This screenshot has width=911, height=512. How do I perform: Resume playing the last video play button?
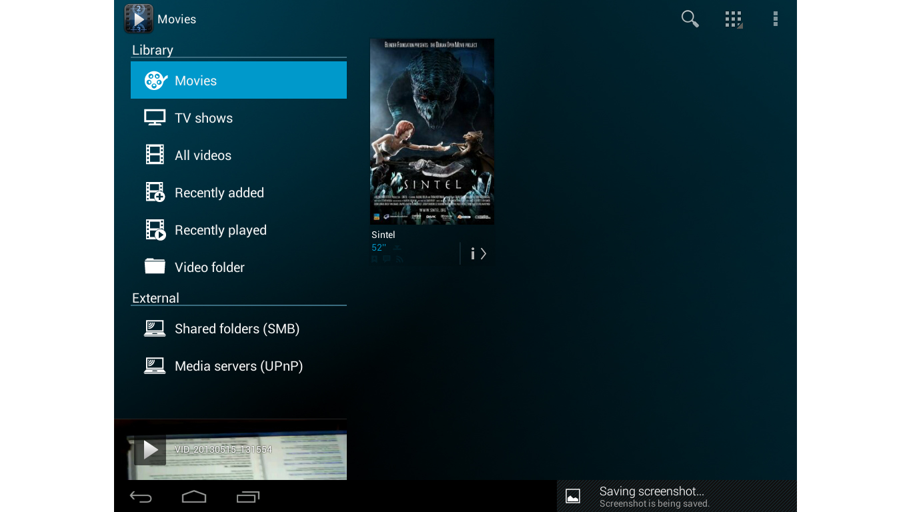click(150, 449)
